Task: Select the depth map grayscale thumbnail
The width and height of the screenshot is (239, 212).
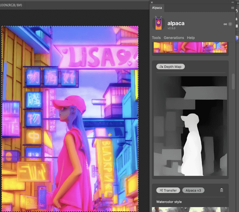Action: click(190, 126)
